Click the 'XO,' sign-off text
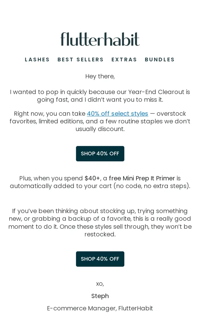Viewport: 200px width, 325px height. tap(100, 284)
